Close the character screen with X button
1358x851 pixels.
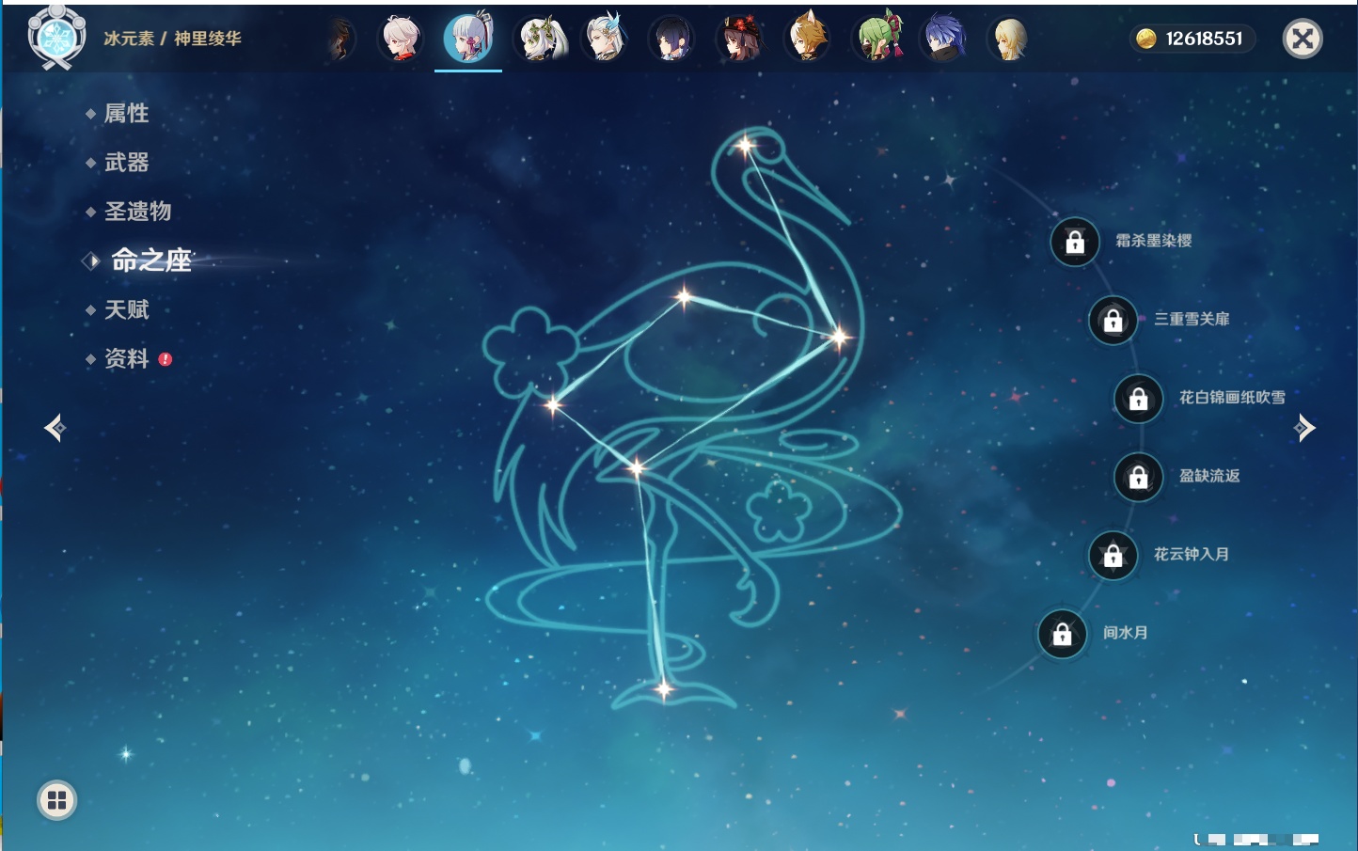coord(1303,39)
